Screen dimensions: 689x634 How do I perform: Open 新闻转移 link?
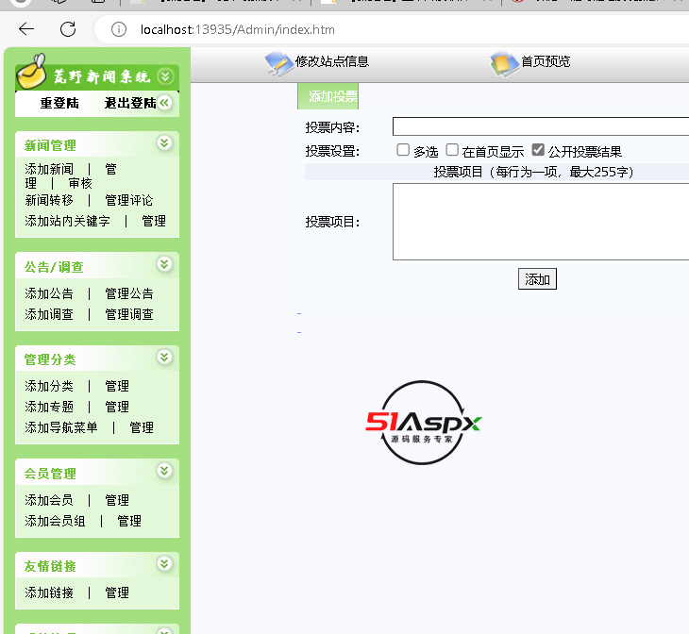49,200
